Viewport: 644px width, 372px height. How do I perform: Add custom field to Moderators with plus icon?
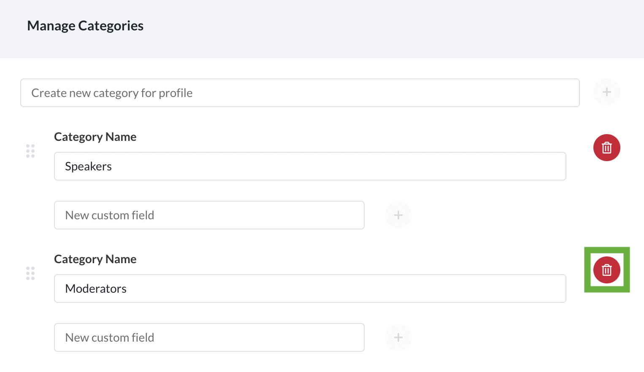398,337
